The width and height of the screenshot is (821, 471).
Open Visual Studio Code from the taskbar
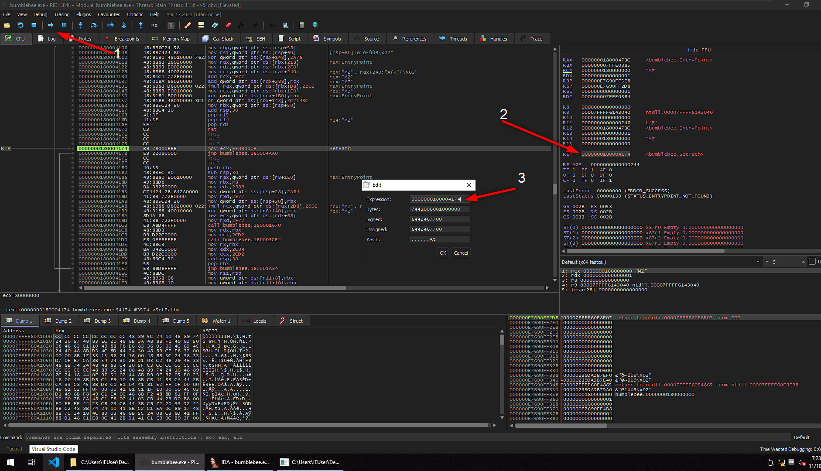pyautogui.click(x=54, y=462)
